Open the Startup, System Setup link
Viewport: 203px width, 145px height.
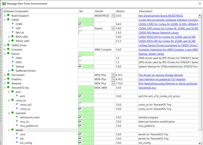pyautogui.click(x=151, y=54)
